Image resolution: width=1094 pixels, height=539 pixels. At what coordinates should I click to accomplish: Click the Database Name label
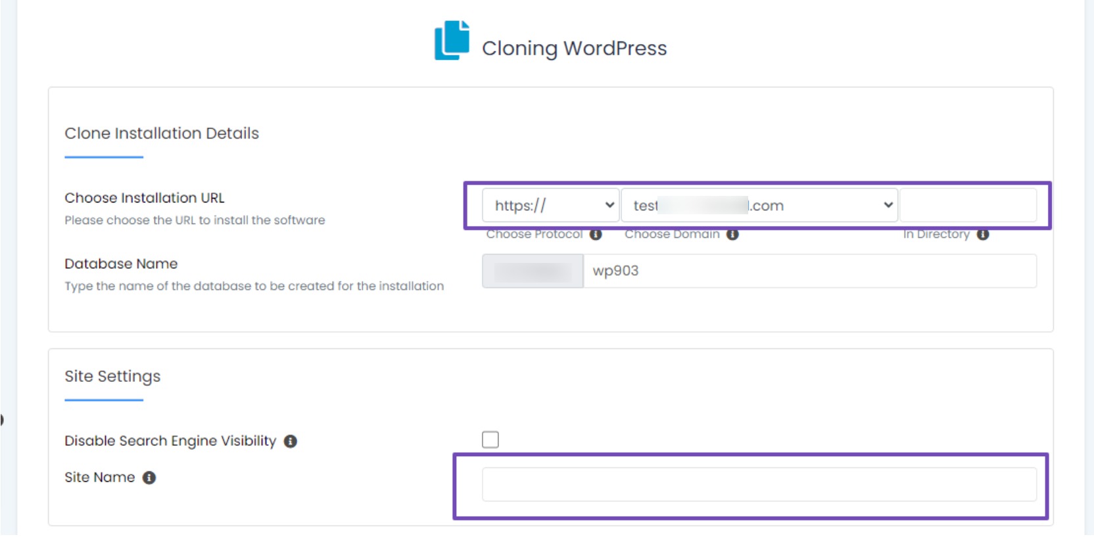[x=121, y=264]
